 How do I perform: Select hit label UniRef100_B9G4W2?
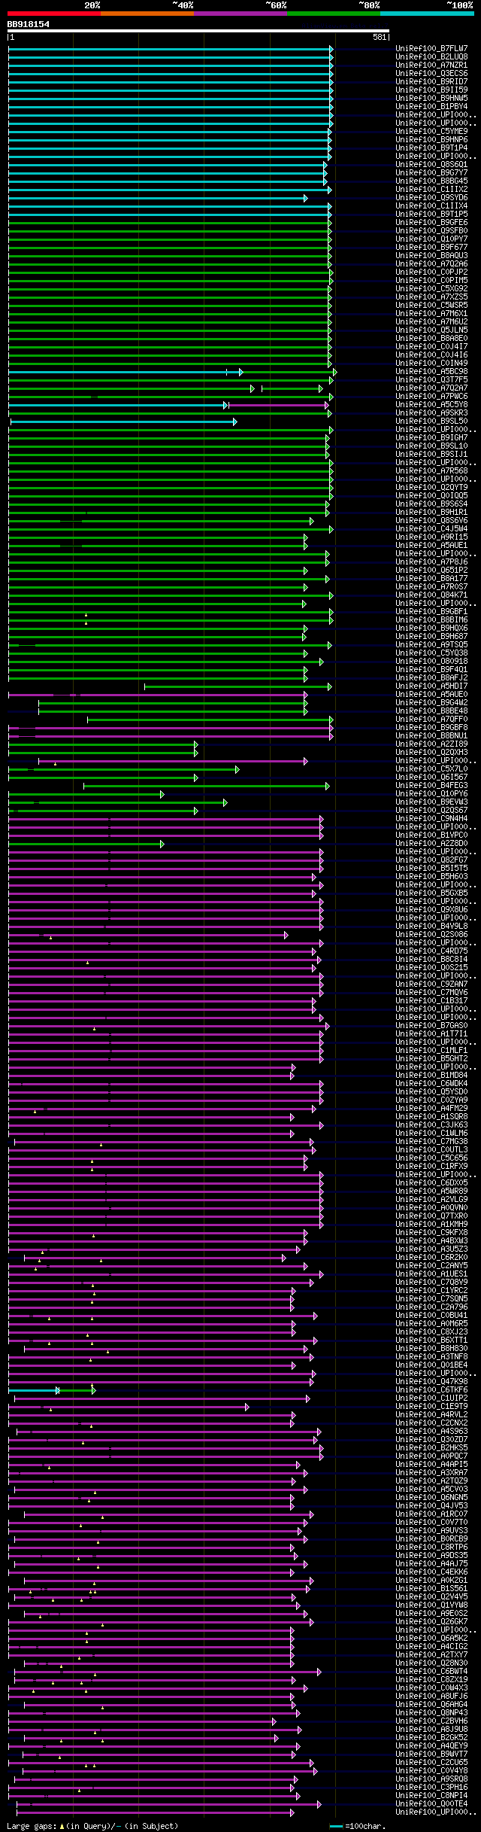point(431,702)
